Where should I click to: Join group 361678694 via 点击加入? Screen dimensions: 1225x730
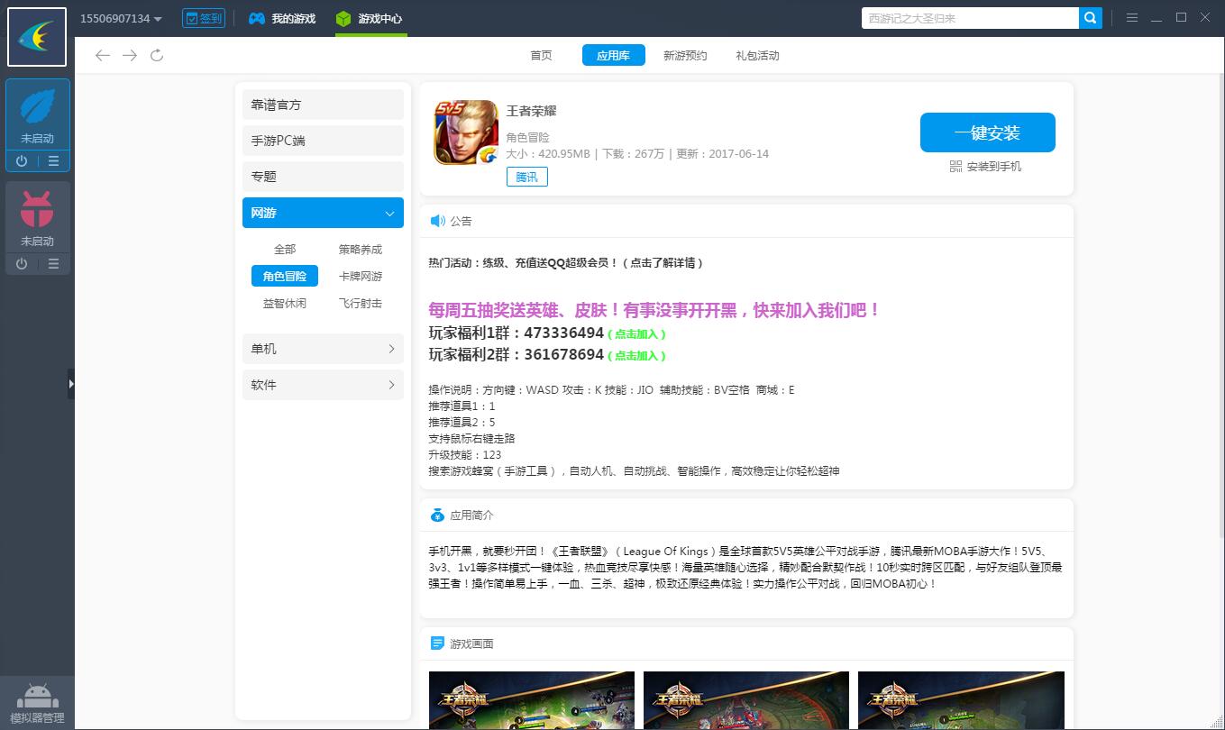click(x=636, y=356)
